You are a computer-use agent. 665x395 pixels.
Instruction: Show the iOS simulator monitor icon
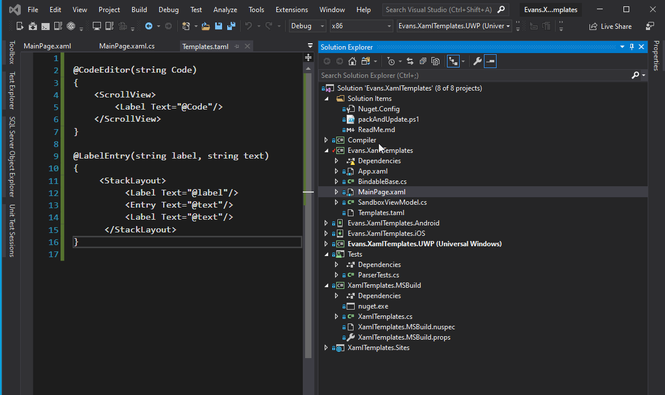pyautogui.click(x=97, y=27)
